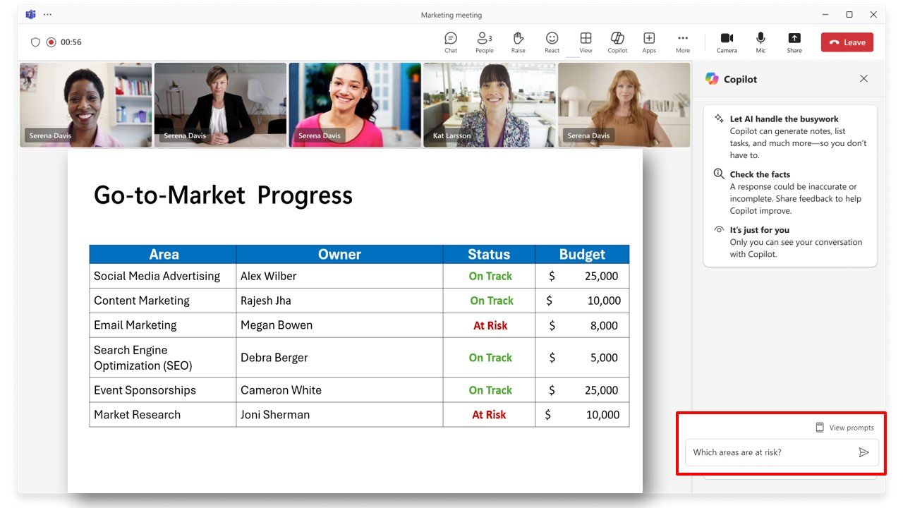The width and height of the screenshot is (903, 508).
Task: Click the Area column header
Action: (x=163, y=255)
